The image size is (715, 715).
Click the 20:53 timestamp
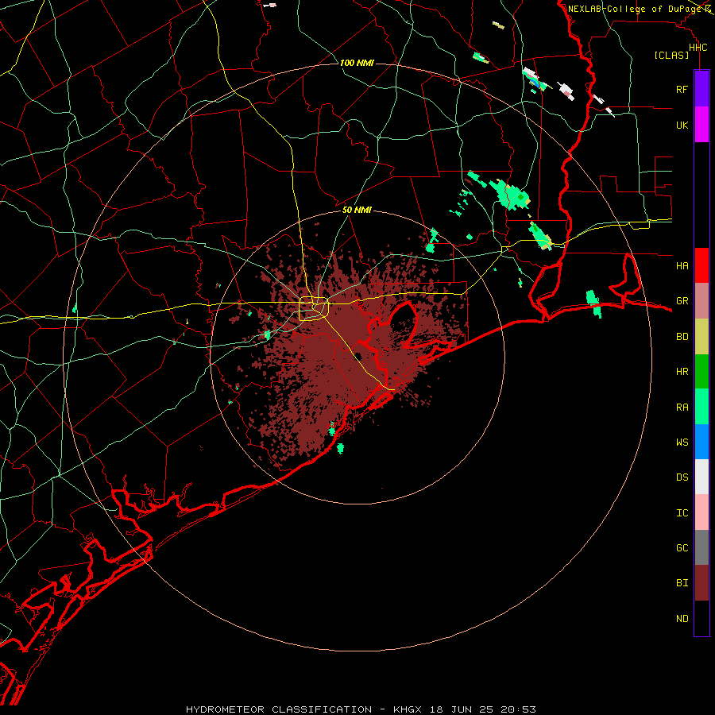click(519, 709)
